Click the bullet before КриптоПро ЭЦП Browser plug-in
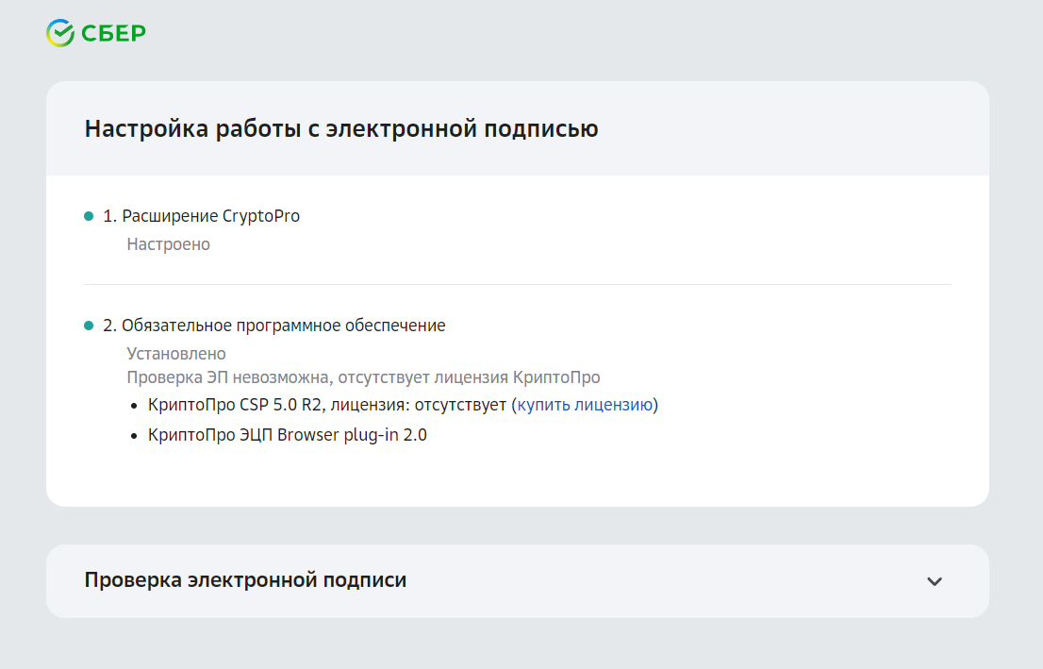The width and height of the screenshot is (1043, 669). [135, 436]
